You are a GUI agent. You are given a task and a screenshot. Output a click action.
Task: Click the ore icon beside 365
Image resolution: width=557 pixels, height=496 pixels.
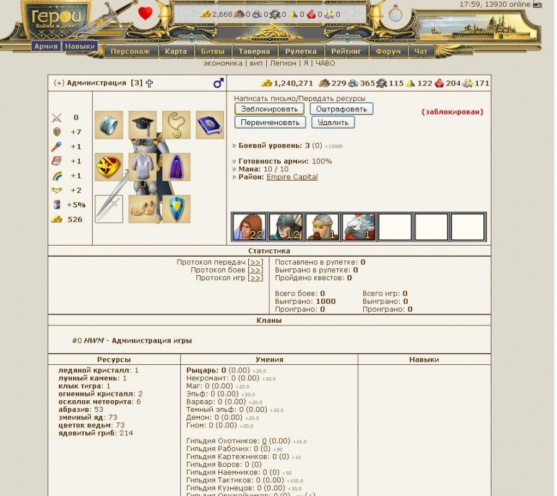[x=353, y=83]
